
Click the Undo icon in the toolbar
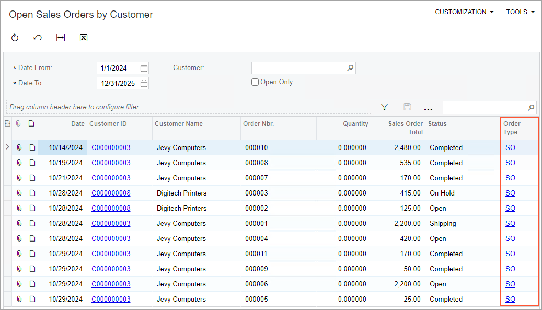tap(38, 38)
